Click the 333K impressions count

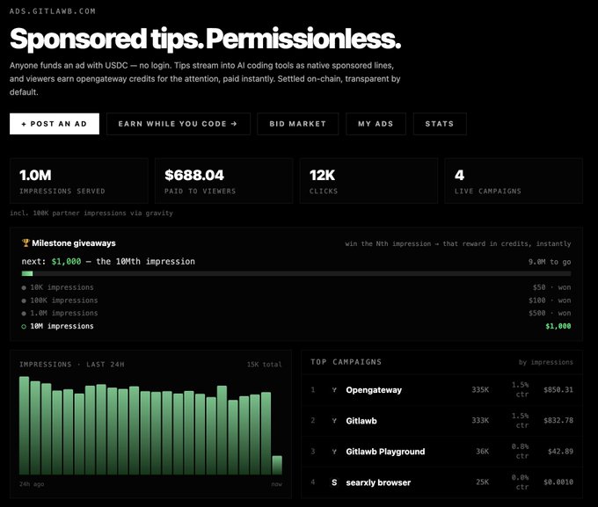coord(480,421)
